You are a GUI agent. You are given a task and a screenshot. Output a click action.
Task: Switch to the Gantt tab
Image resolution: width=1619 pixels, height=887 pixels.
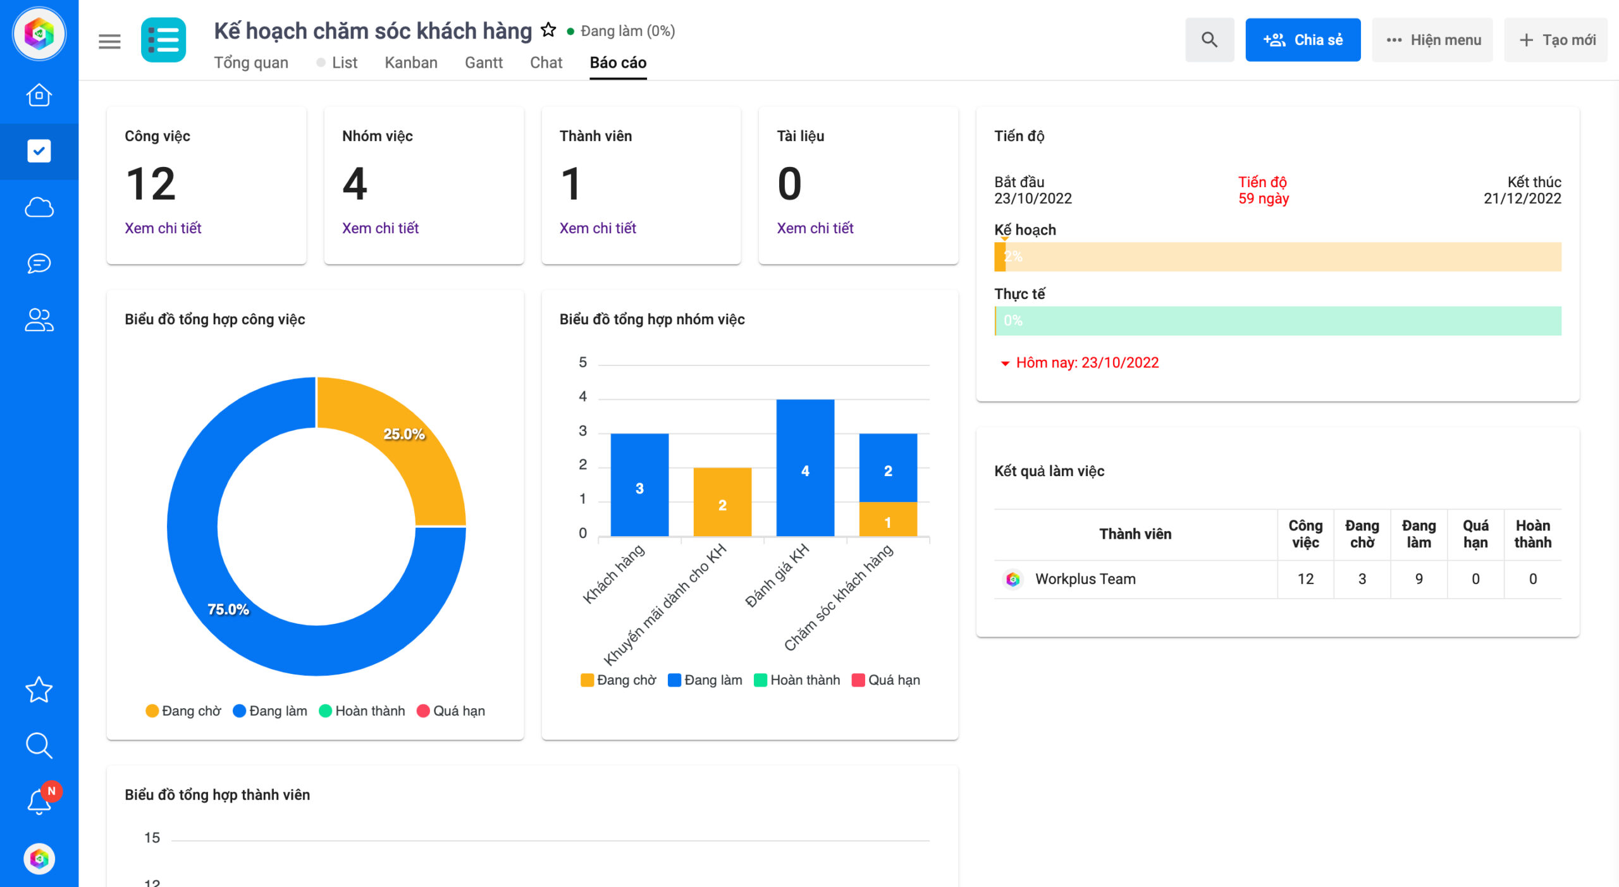pyautogui.click(x=484, y=63)
